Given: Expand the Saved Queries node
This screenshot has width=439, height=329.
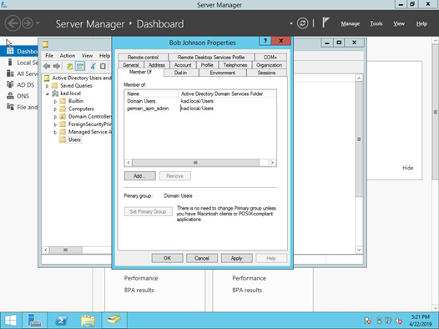Looking at the screenshot, I should tap(48, 86).
